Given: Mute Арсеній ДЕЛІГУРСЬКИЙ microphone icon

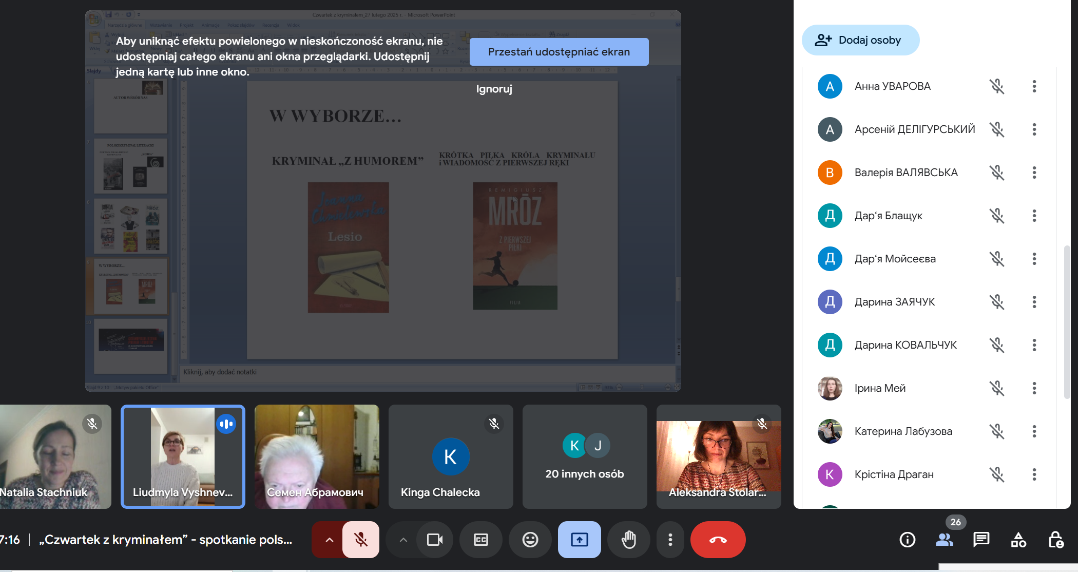Looking at the screenshot, I should pos(997,129).
